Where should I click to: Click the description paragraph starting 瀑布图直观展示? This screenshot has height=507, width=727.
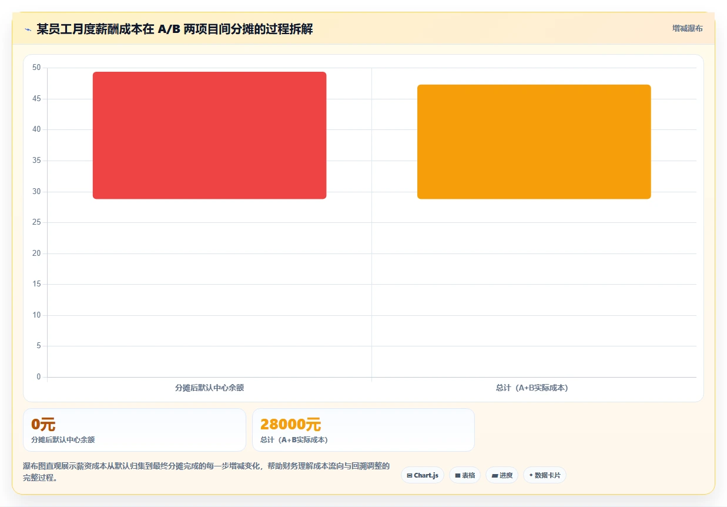206,472
